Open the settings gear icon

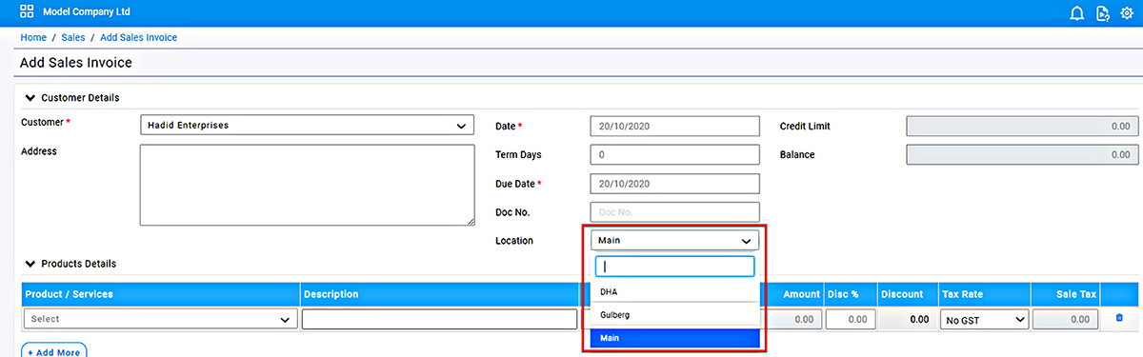coord(1127,13)
